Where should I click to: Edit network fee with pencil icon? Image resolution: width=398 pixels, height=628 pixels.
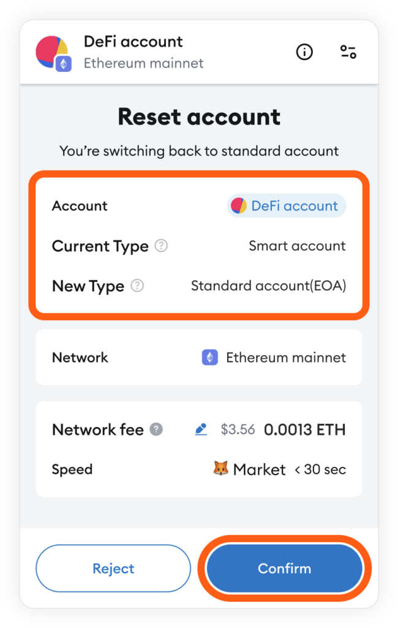(201, 429)
